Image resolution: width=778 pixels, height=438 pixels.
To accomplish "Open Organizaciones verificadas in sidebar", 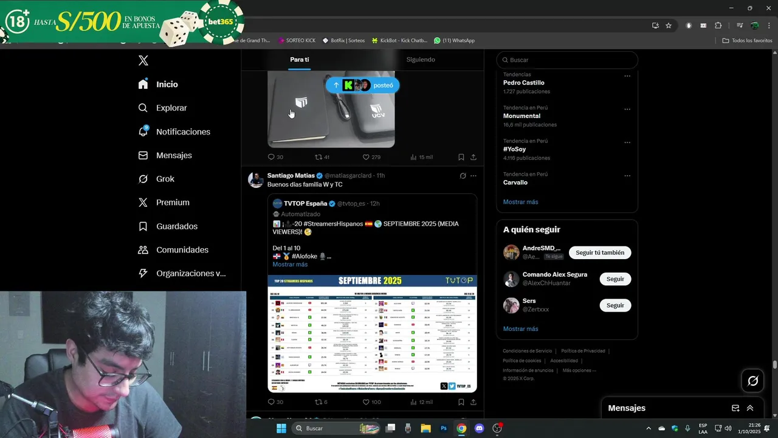I will tap(182, 274).
